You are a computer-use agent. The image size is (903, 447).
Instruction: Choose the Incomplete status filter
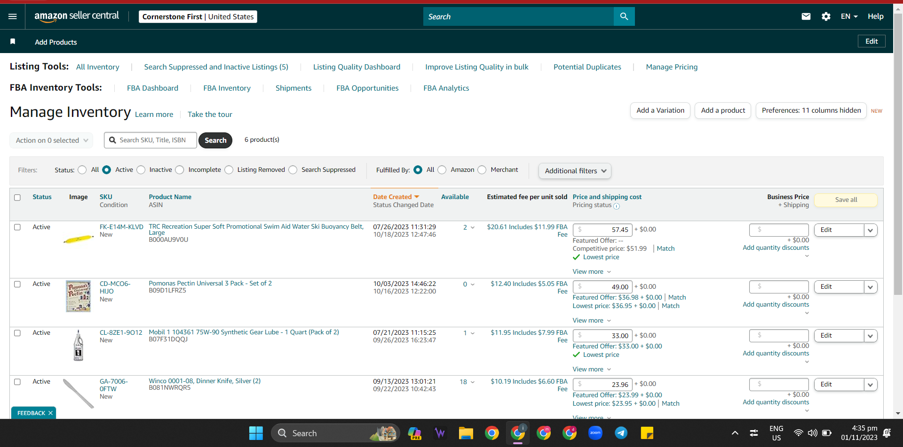click(180, 170)
